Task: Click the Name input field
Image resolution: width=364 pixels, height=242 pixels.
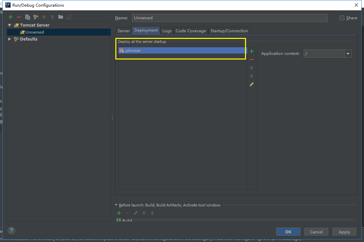Action: [x=229, y=18]
